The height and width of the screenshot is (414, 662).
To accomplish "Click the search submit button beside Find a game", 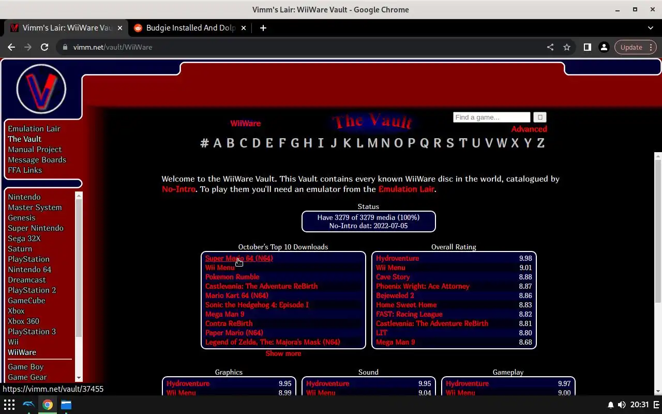I will tap(539, 117).
